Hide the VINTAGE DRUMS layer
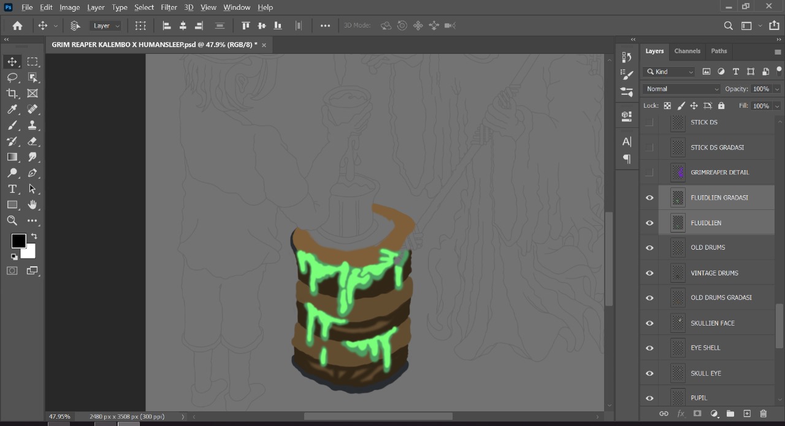The image size is (785, 426). click(x=649, y=273)
